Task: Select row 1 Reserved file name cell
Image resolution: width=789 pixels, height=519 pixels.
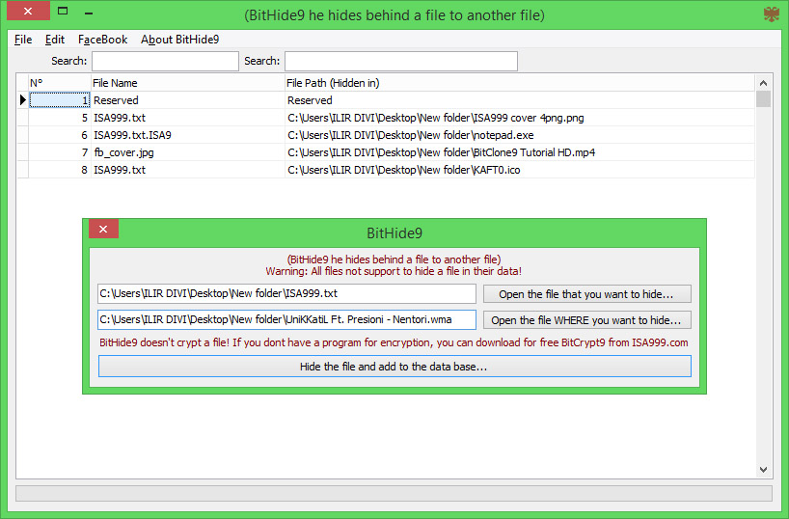Action: [x=188, y=100]
